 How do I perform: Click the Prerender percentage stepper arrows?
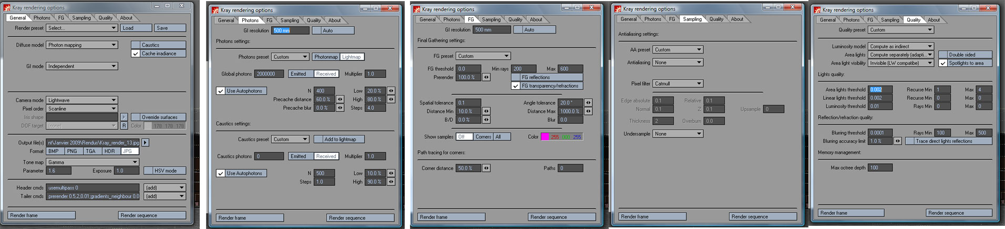(486, 77)
